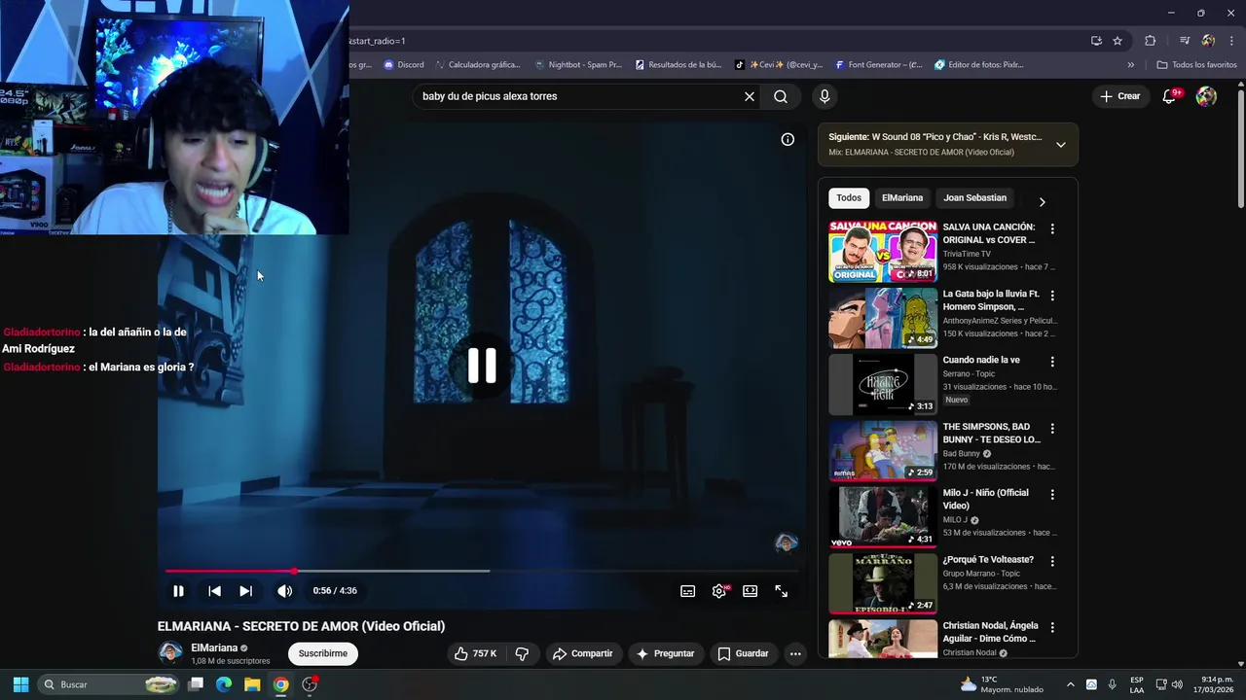1246x700 pixels.
Task: Select the ElMariana filter chip
Action: 902,198
